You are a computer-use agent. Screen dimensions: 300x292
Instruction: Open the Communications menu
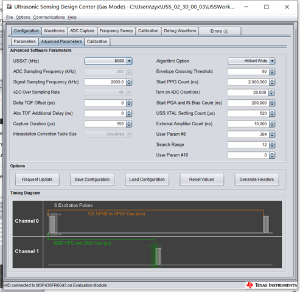pos(49,18)
